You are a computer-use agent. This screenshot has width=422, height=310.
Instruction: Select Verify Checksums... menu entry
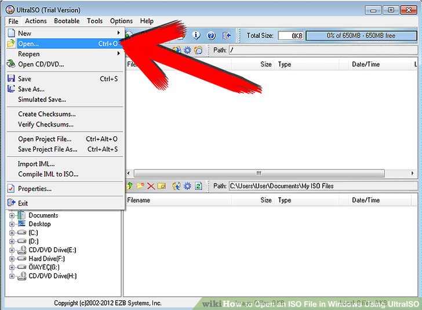[65, 124]
